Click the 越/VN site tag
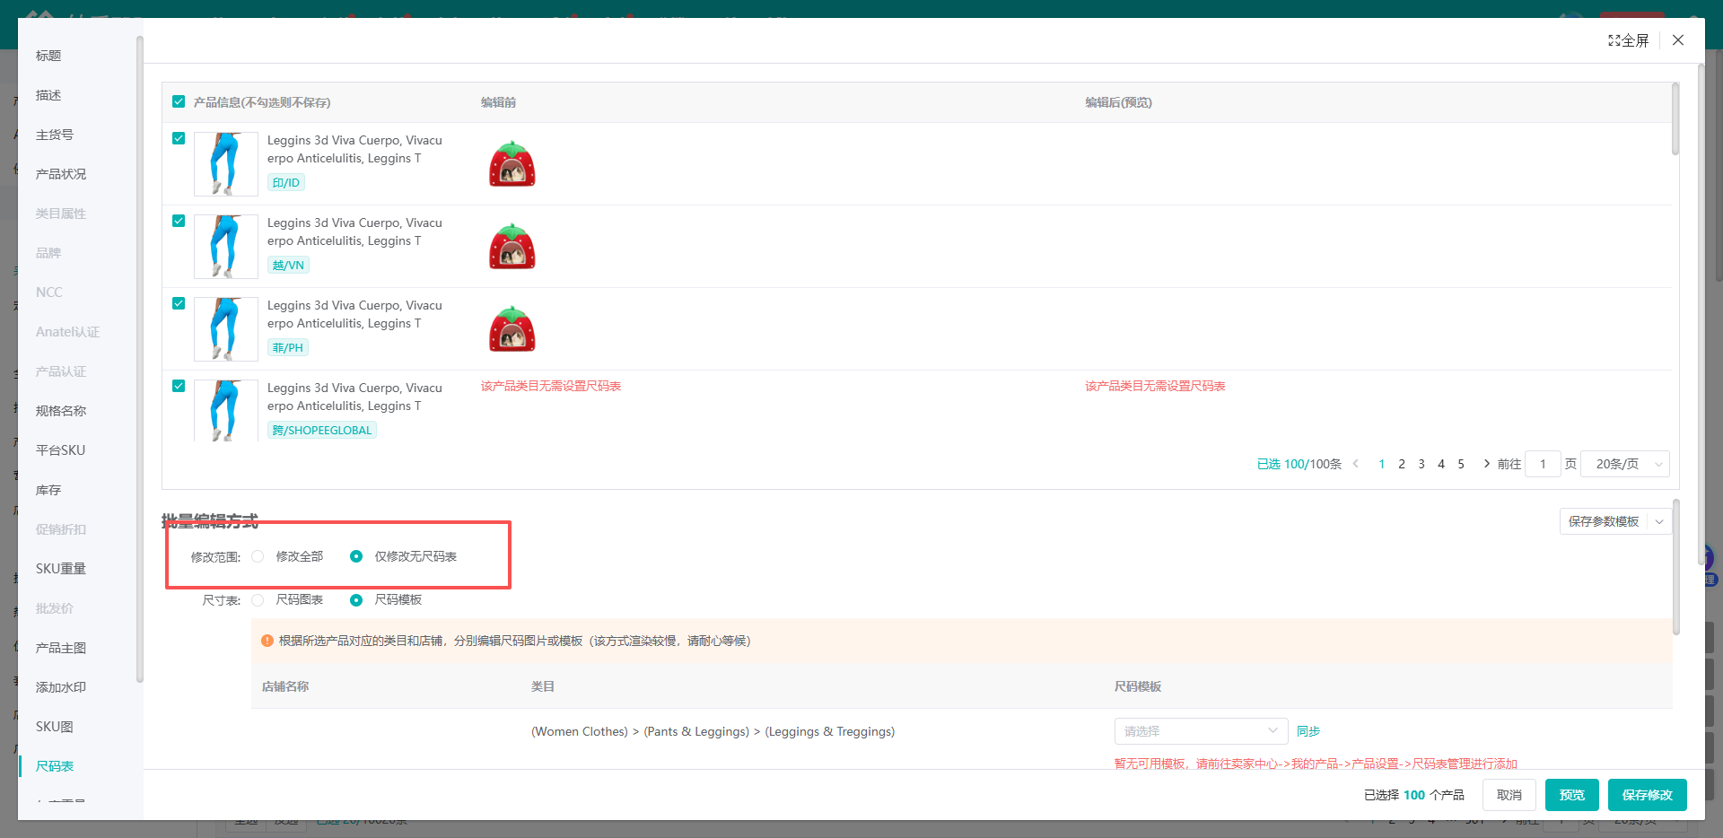This screenshot has width=1723, height=838. (x=288, y=265)
